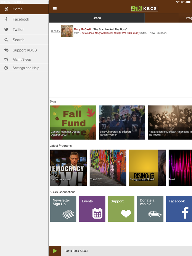The height and width of the screenshot is (256, 192).
Task: Click the 12:03 PM playlist timestamp
Action: (x=56, y=31)
